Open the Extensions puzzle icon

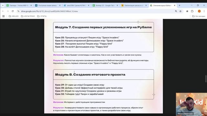point(192,11)
